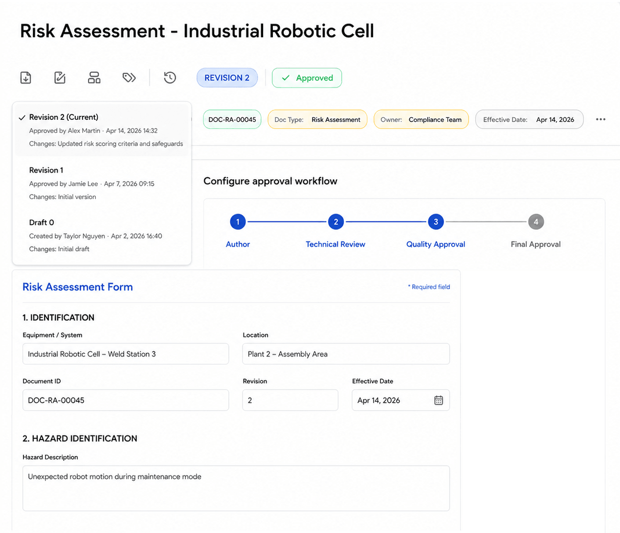Image resolution: width=620 pixels, height=533 pixels.
Task: Toggle the revision history icon
Action: pos(170,78)
